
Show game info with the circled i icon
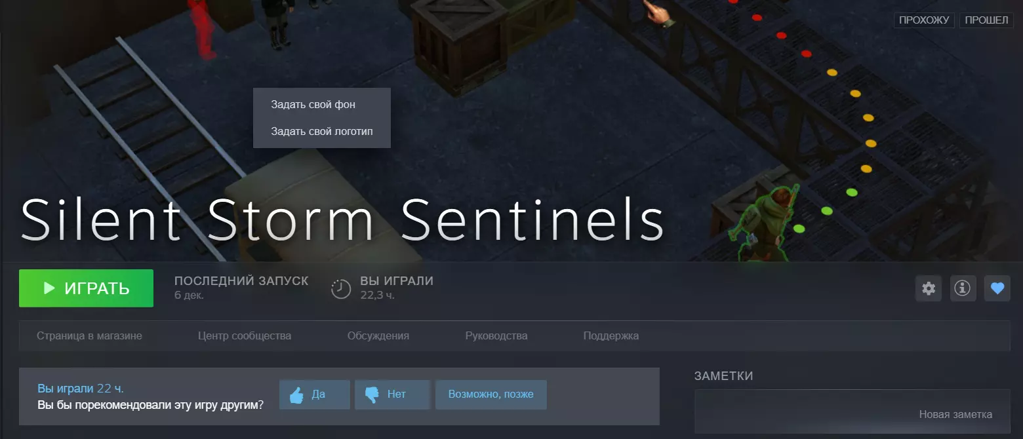963,288
